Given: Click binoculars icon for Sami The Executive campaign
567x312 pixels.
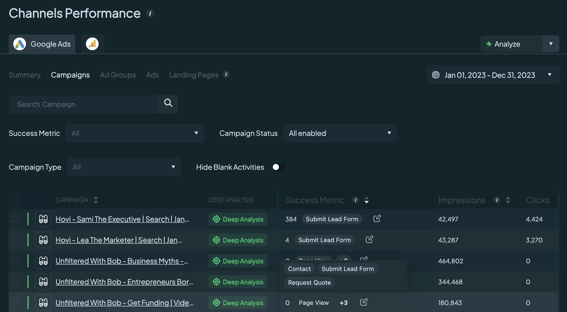Looking at the screenshot, I should (43, 219).
